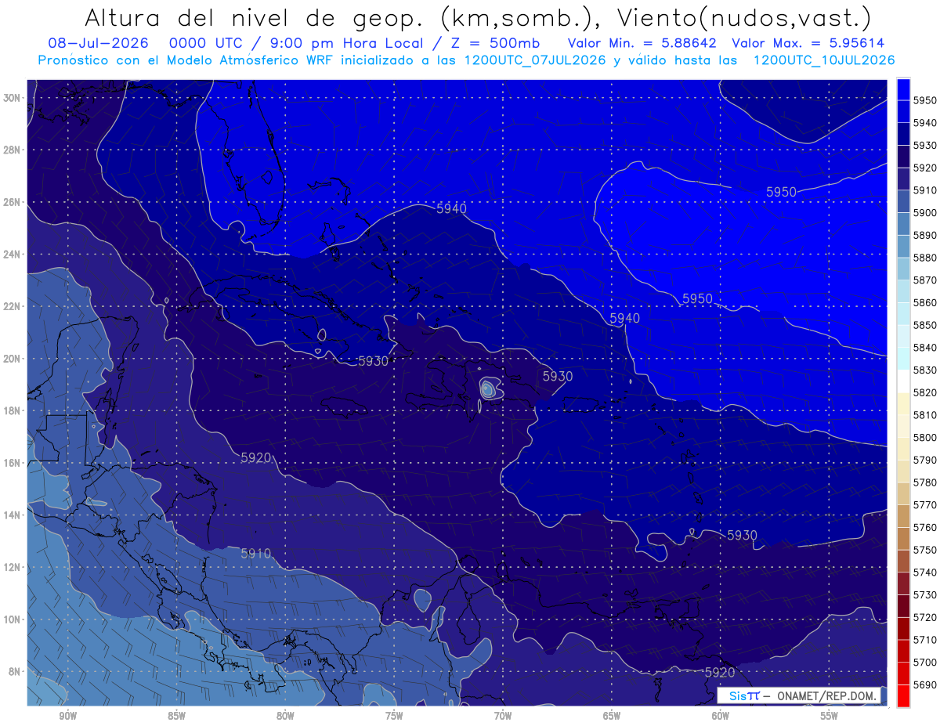940x726 pixels.
Task: Click the color swatch between 5880 and 5870
Action: coord(903,269)
